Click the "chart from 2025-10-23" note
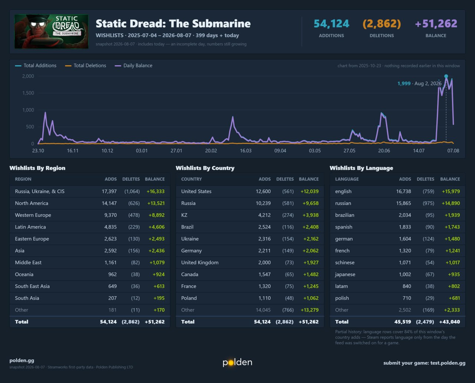The image size is (475, 383). [x=399, y=66]
